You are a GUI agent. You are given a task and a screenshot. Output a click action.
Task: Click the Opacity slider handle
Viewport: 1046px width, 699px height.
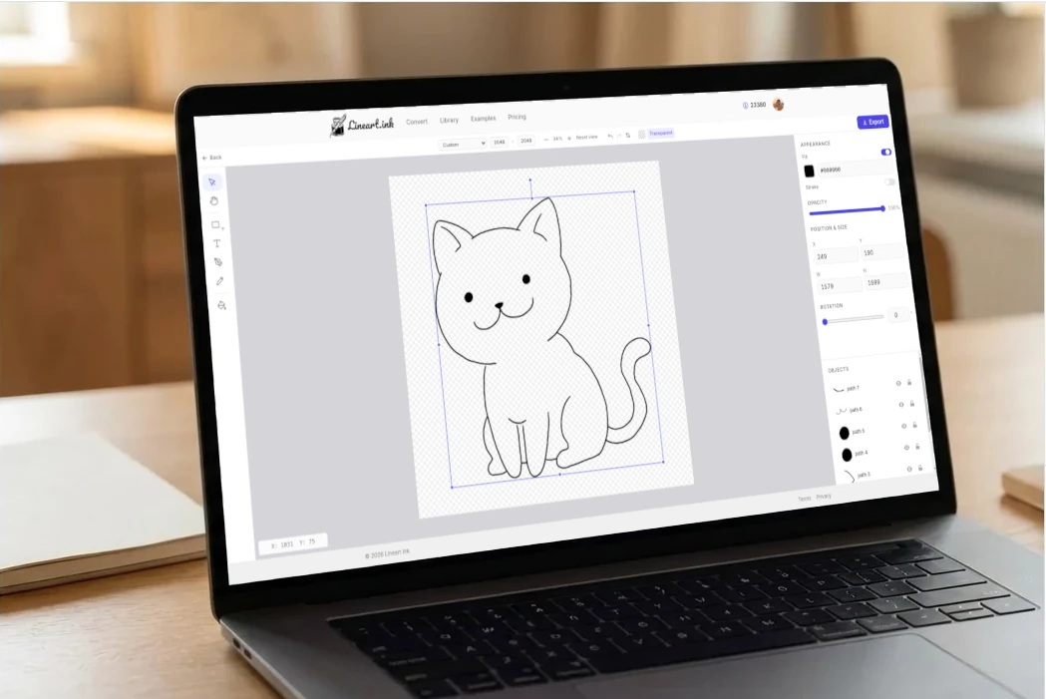coord(882,208)
